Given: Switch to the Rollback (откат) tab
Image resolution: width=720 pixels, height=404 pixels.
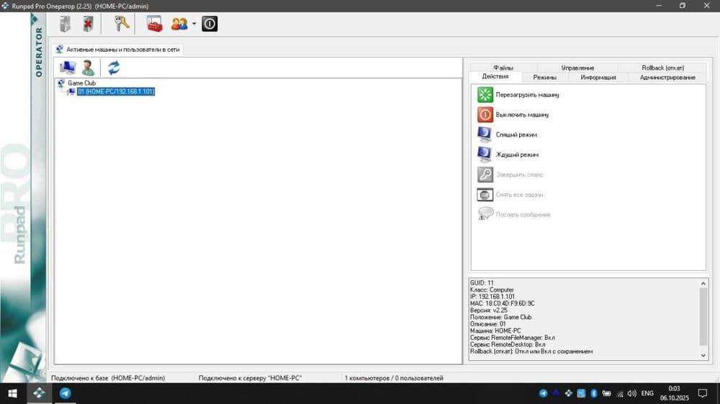Looking at the screenshot, I should pos(662,68).
